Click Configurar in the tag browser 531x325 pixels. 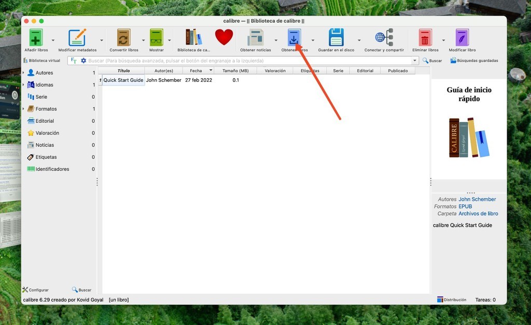pyautogui.click(x=36, y=290)
